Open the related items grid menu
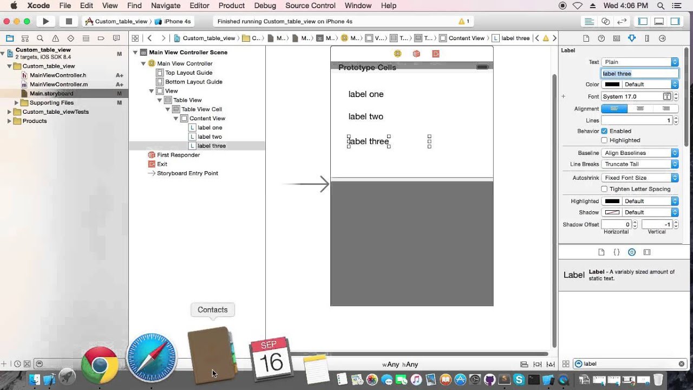Screen dimensions: 693x390 pos(135,38)
